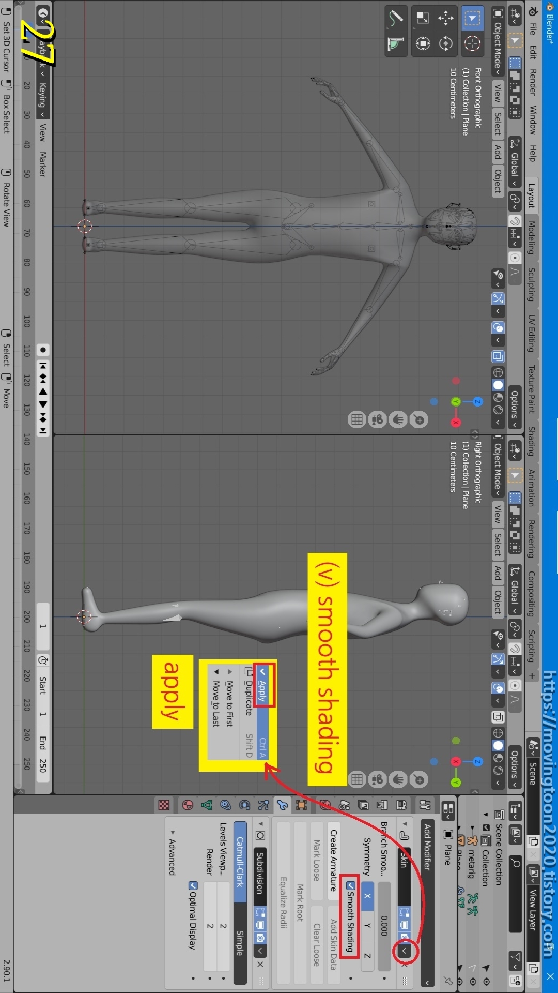Switch perspective/orthographic grid icon in Right viewport

tap(357, 779)
